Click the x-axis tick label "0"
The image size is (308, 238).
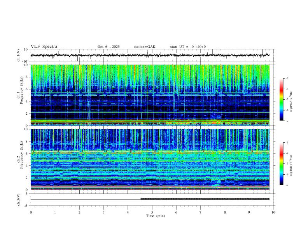31,212
